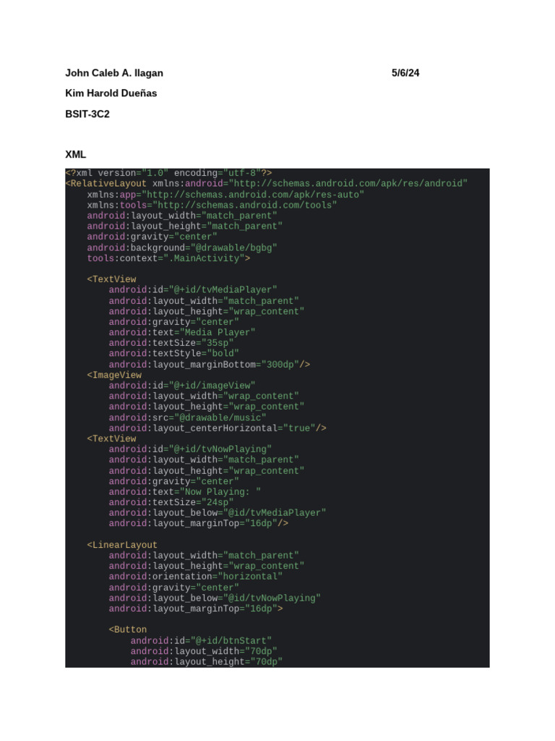The height and width of the screenshot is (741, 555).
Task: Click the bold XML heading
Action: tap(76, 154)
